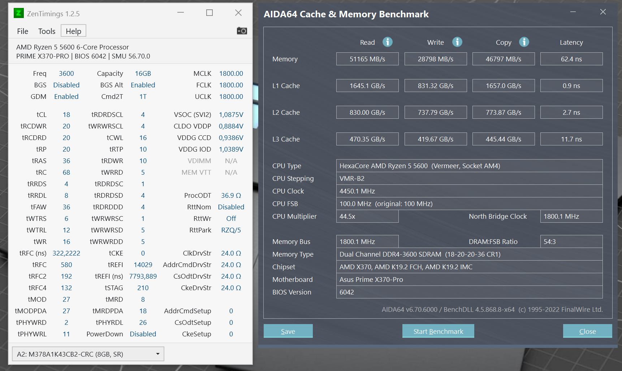
Task: Click the CPU Multiplier value 44.5x
Action: point(367,216)
